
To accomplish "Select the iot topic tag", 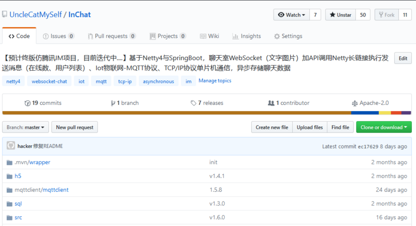I will [x=82, y=82].
